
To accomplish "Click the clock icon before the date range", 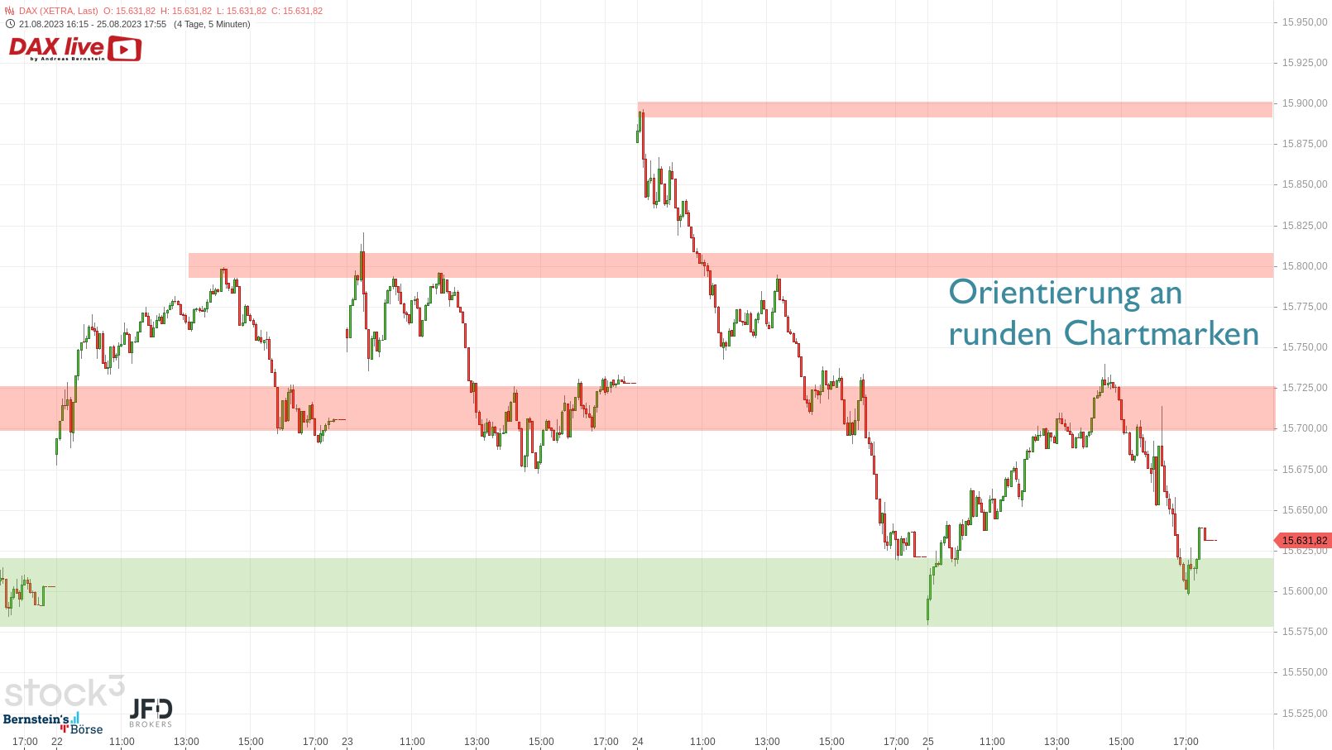I will coord(10,24).
